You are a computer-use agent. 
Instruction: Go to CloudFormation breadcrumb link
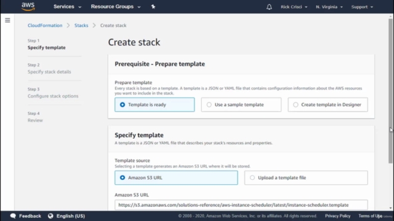(45, 25)
